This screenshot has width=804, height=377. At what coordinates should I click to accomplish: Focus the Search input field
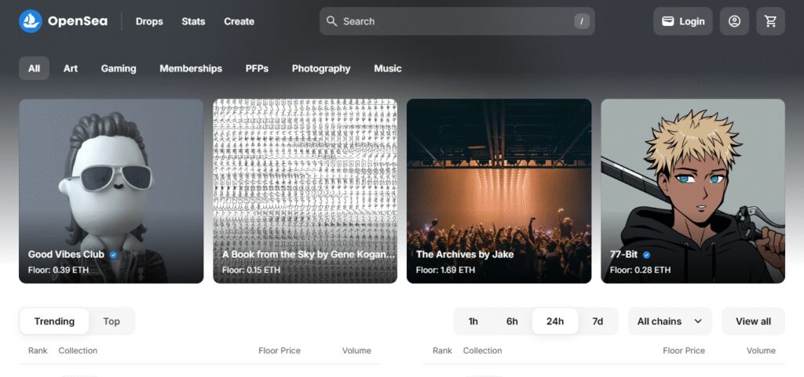457,21
